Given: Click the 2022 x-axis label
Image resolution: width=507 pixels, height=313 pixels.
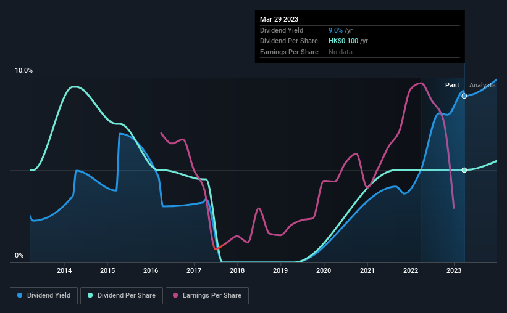Looking at the screenshot, I should point(411,270).
